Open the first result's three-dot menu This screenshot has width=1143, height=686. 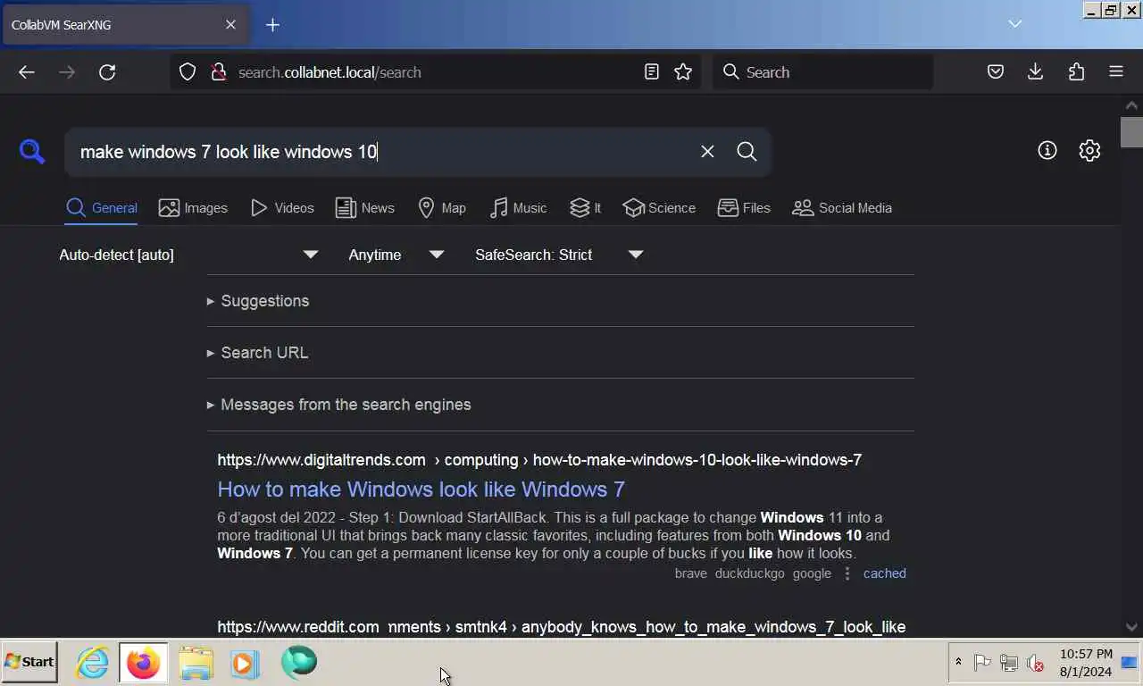point(847,573)
